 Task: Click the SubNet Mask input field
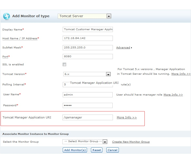88,48
